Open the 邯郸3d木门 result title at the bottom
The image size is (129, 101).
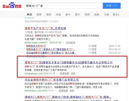(x=68, y=97)
